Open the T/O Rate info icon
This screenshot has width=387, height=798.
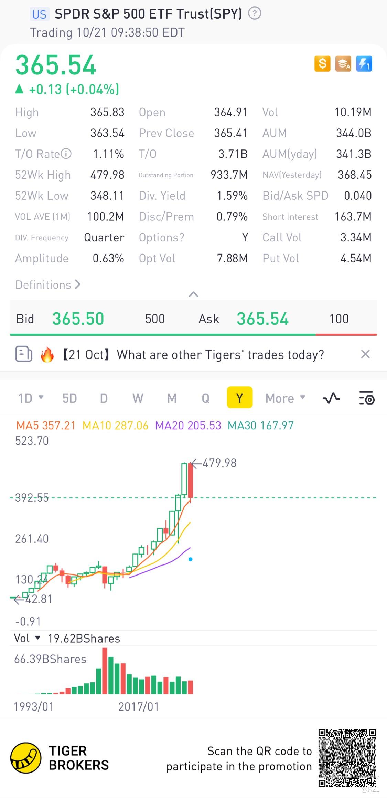pyautogui.click(x=66, y=154)
